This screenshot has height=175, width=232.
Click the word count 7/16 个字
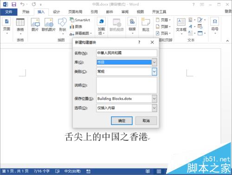pos(42,171)
